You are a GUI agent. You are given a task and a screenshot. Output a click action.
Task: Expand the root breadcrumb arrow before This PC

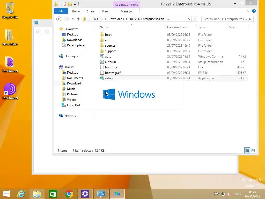(x=89, y=19)
